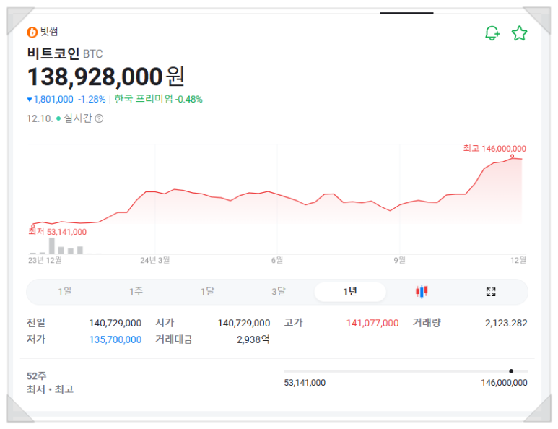Click the 52주 최저 • 최고 label

[x=51, y=382]
